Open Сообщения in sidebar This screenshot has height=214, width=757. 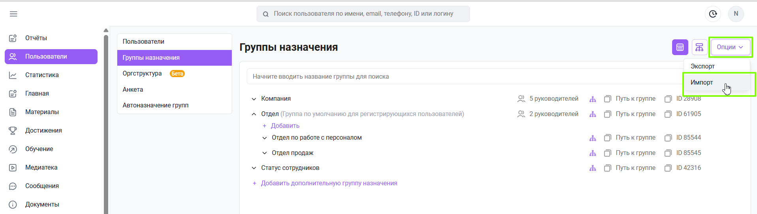[x=51, y=186]
